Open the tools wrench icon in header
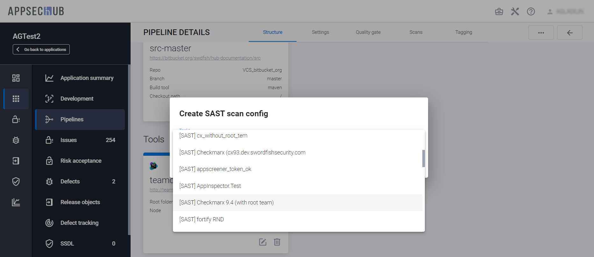Viewport: 594px width, 257px height. tap(515, 12)
